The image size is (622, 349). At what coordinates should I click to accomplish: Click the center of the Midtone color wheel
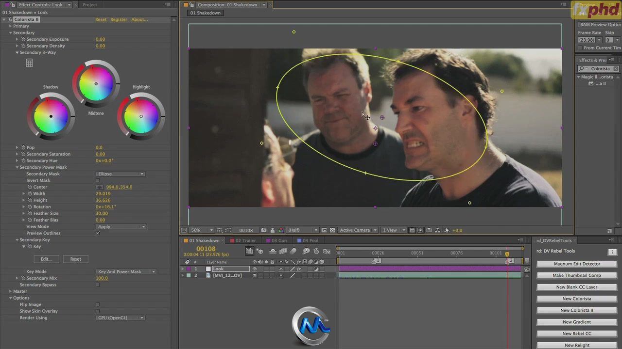(x=96, y=84)
